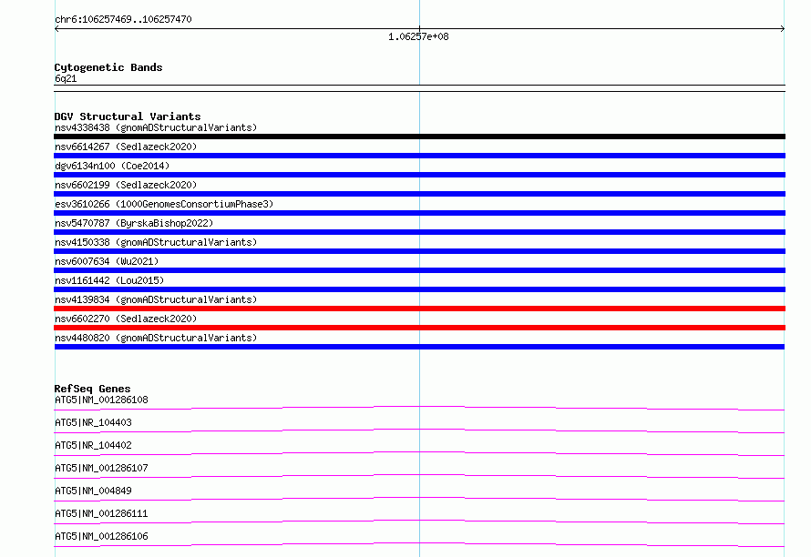
Task: Click the blue bar under nsv6007634
Action: pyautogui.click(x=419, y=270)
